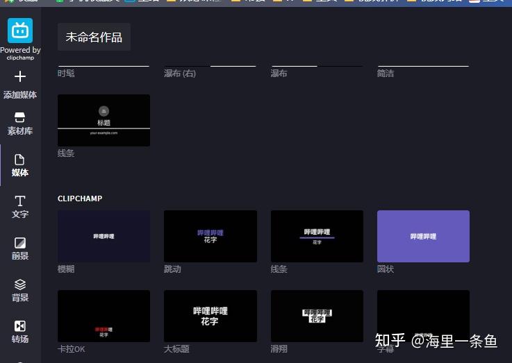Click the 时髦 template label
The width and height of the screenshot is (512, 363).
66,74
